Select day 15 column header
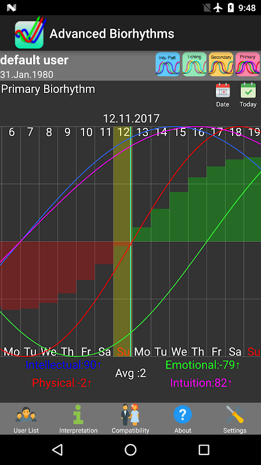 pyautogui.click(x=179, y=133)
